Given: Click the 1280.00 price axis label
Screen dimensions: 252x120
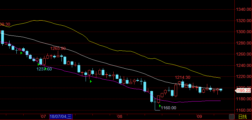Looking at the screenshot, I should tap(243, 43).
